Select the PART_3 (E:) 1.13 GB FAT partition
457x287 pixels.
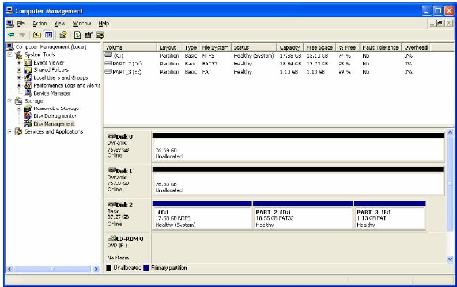(x=390, y=215)
